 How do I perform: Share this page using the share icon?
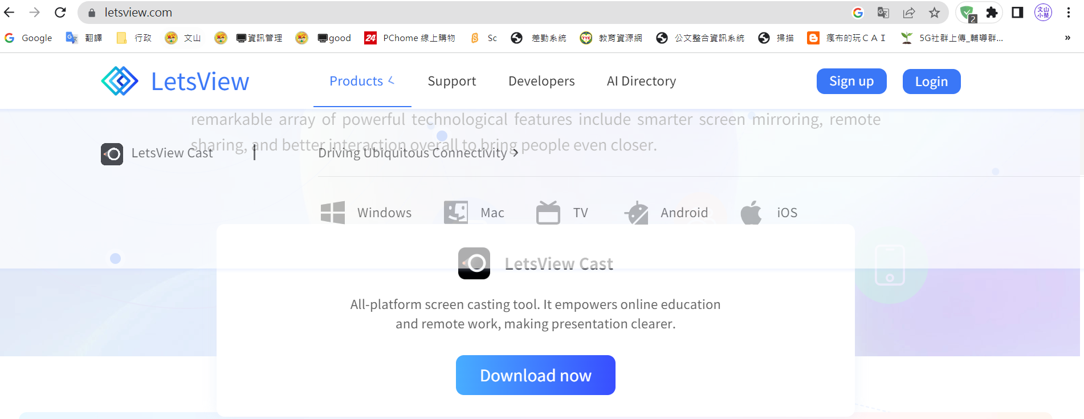click(x=909, y=13)
